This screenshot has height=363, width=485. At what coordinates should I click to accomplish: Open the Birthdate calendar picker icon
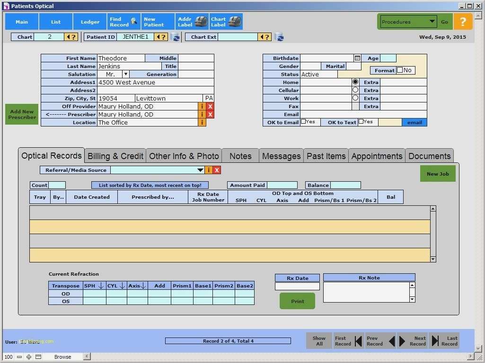point(357,58)
